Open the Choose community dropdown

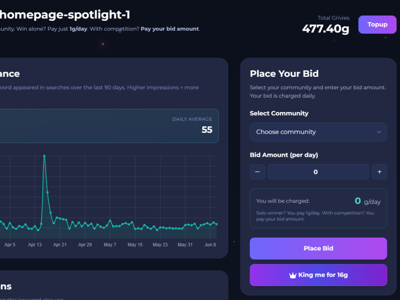point(318,132)
